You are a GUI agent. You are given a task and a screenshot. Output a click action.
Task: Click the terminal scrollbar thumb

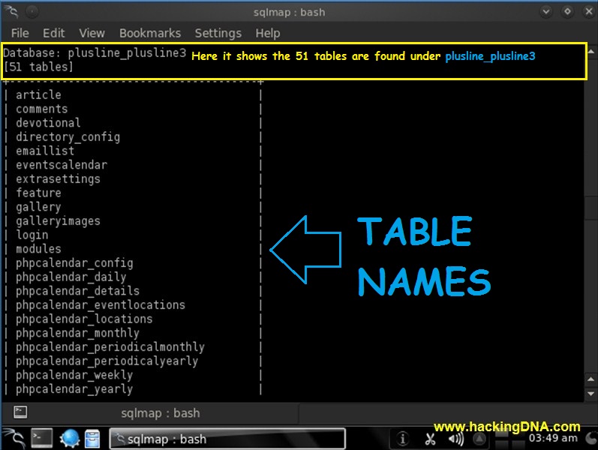pyautogui.click(x=590, y=208)
